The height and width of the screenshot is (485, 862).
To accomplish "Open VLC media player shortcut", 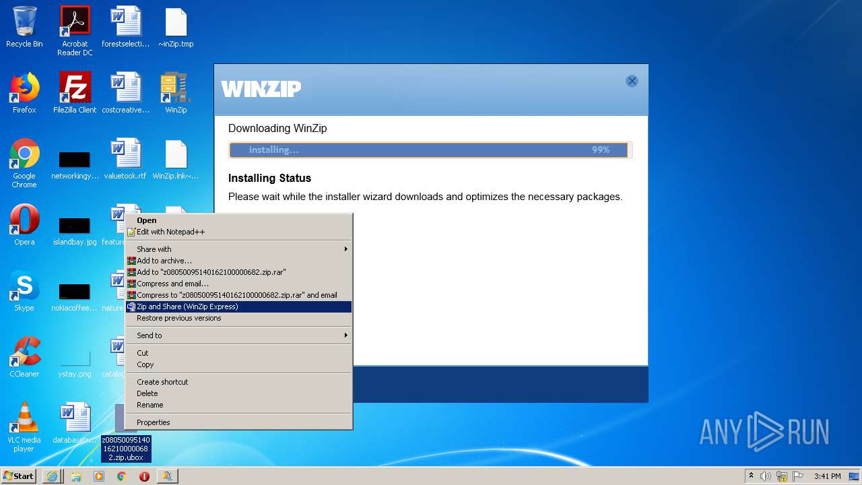I will point(24,427).
